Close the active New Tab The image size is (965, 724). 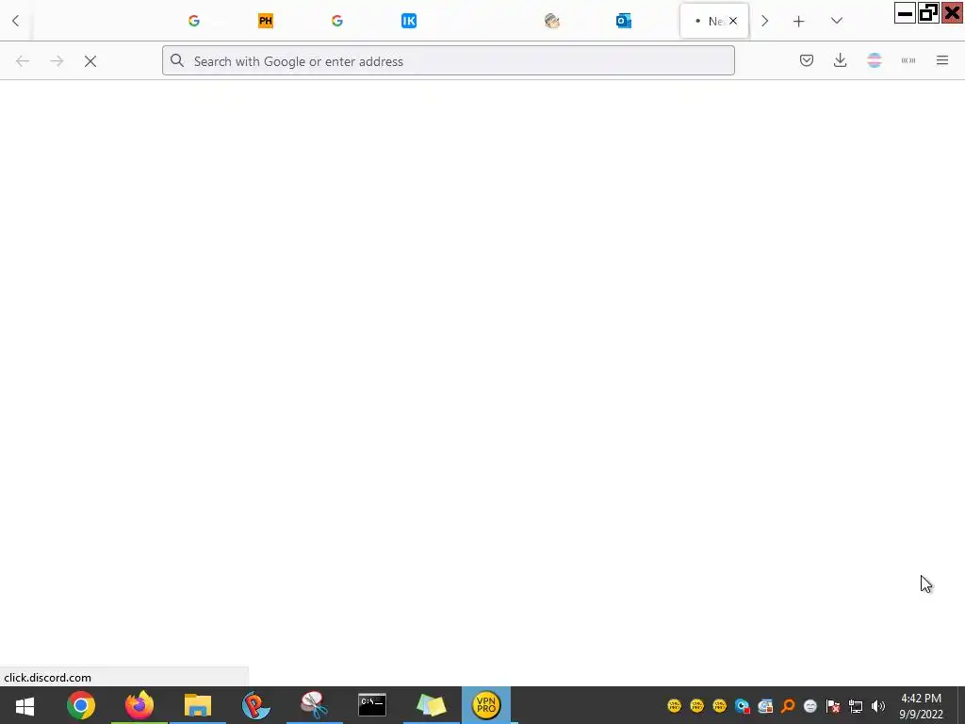tap(733, 21)
